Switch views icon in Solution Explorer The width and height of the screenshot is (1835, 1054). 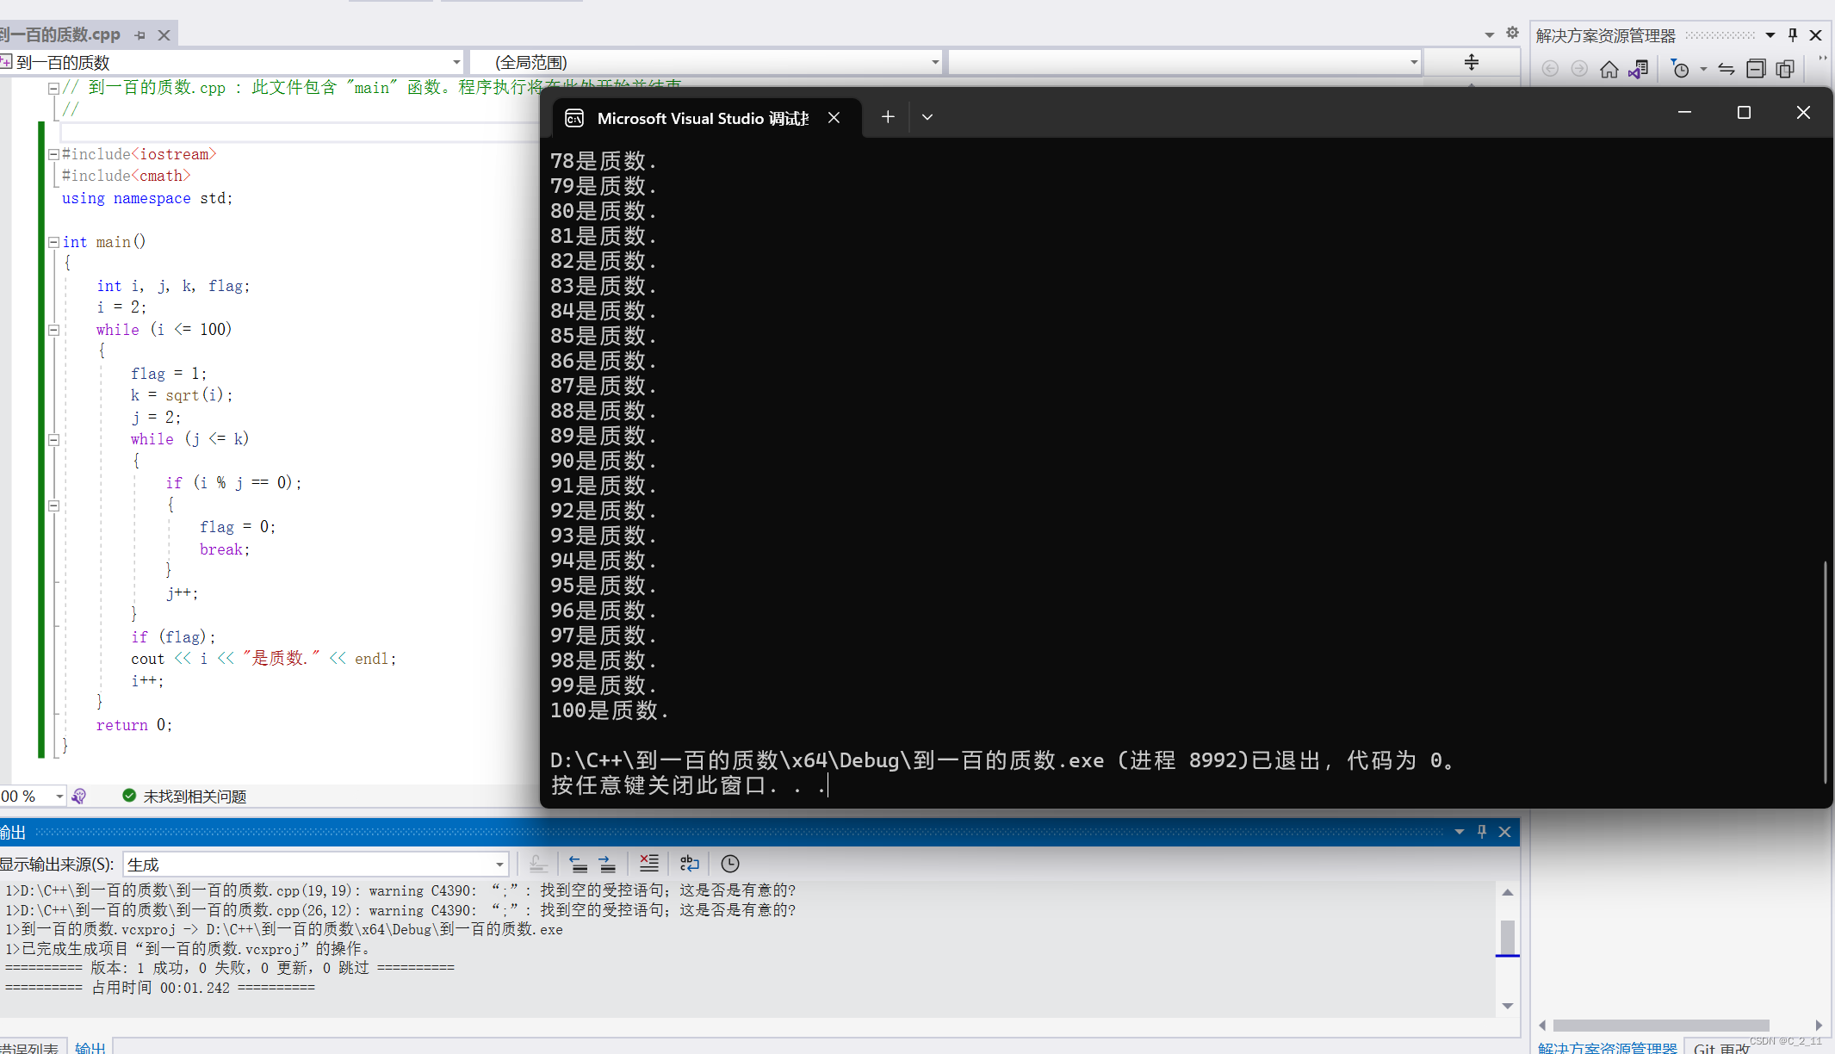tap(1638, 69)
